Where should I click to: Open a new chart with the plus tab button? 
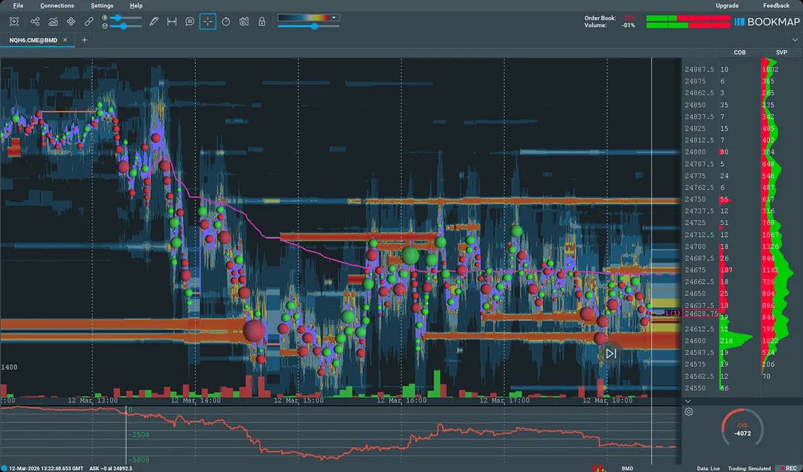click(x=84, y=39)
